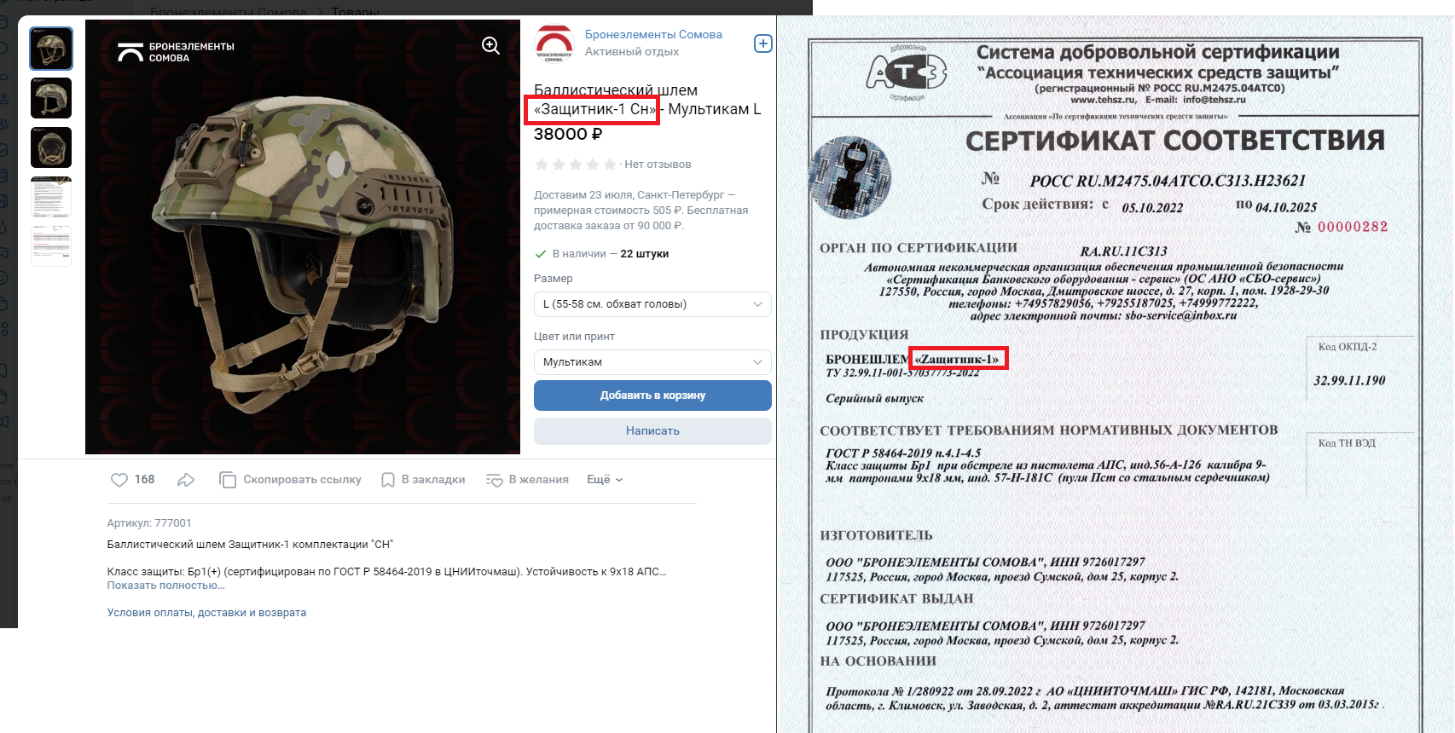This screenshot has width=1455, height=733.
Task: Click the «Добавить в корзину» button
Action: click(652, 395)
